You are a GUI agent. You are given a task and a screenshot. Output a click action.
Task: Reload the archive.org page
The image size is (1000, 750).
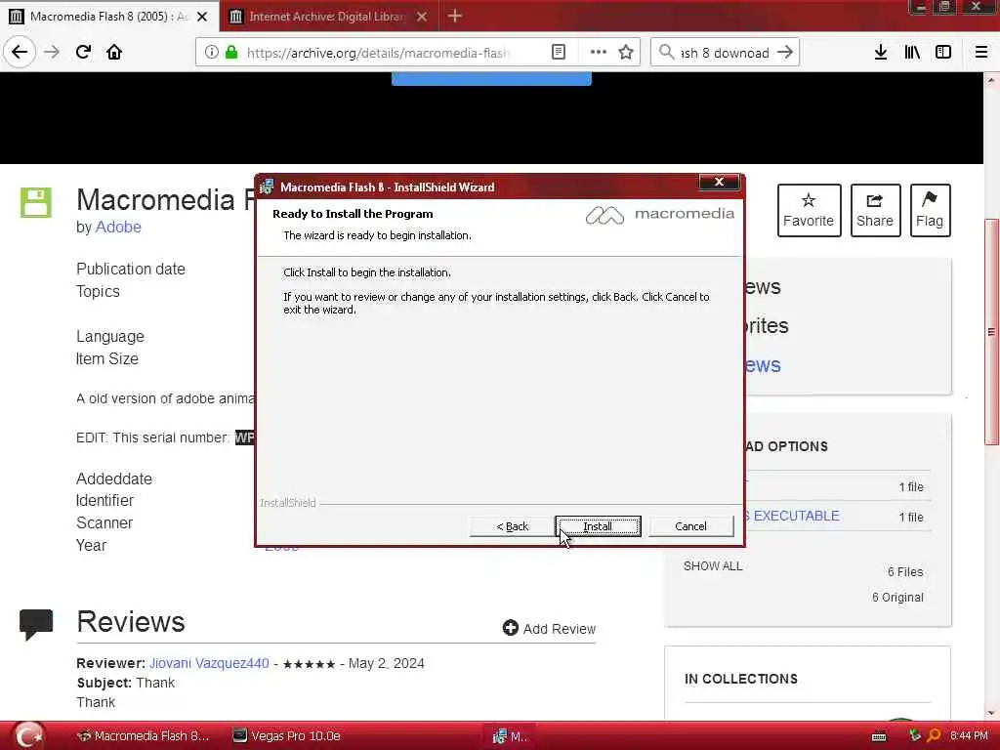83,53
